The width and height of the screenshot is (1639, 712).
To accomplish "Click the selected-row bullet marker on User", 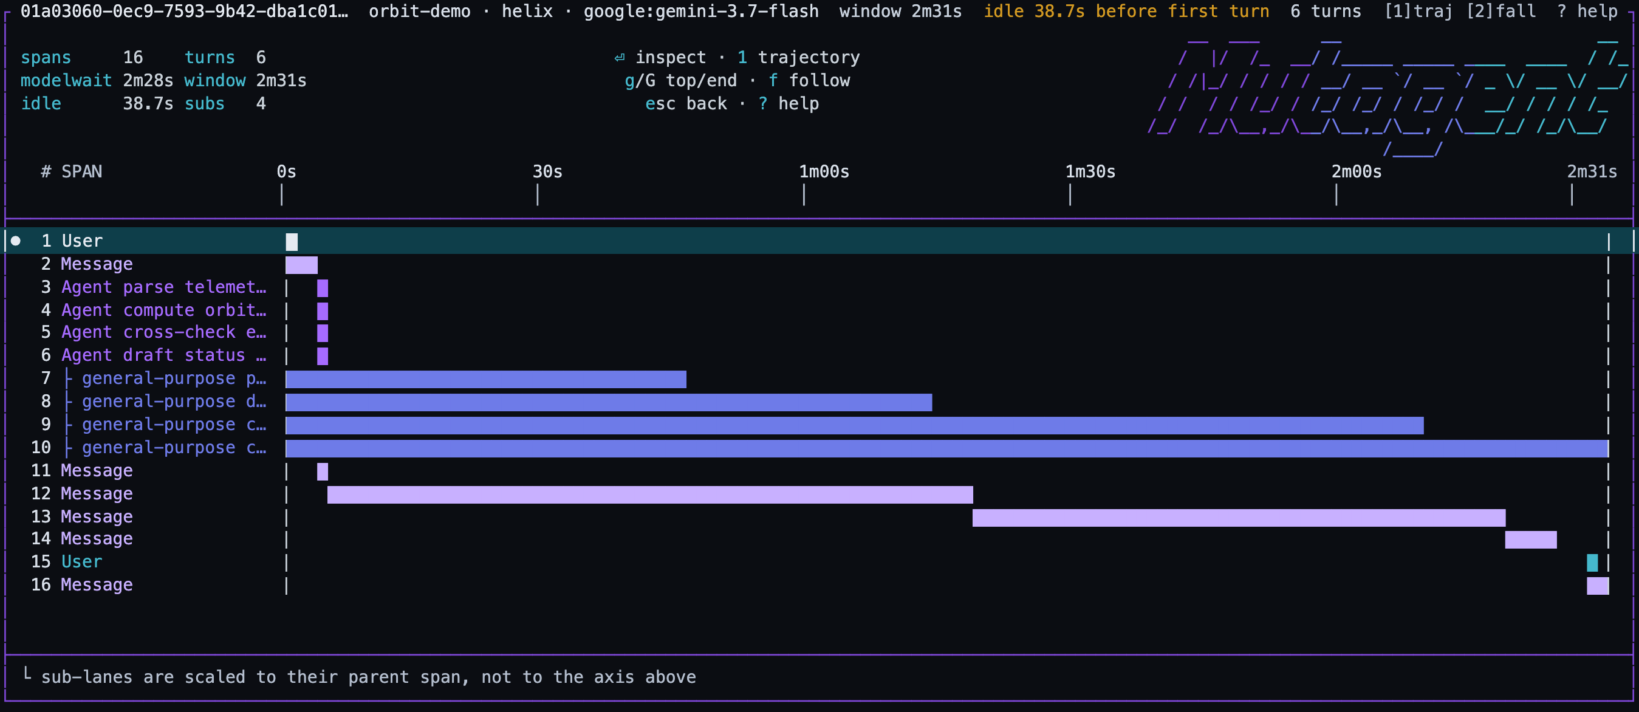I will click(x=16, y=241).
